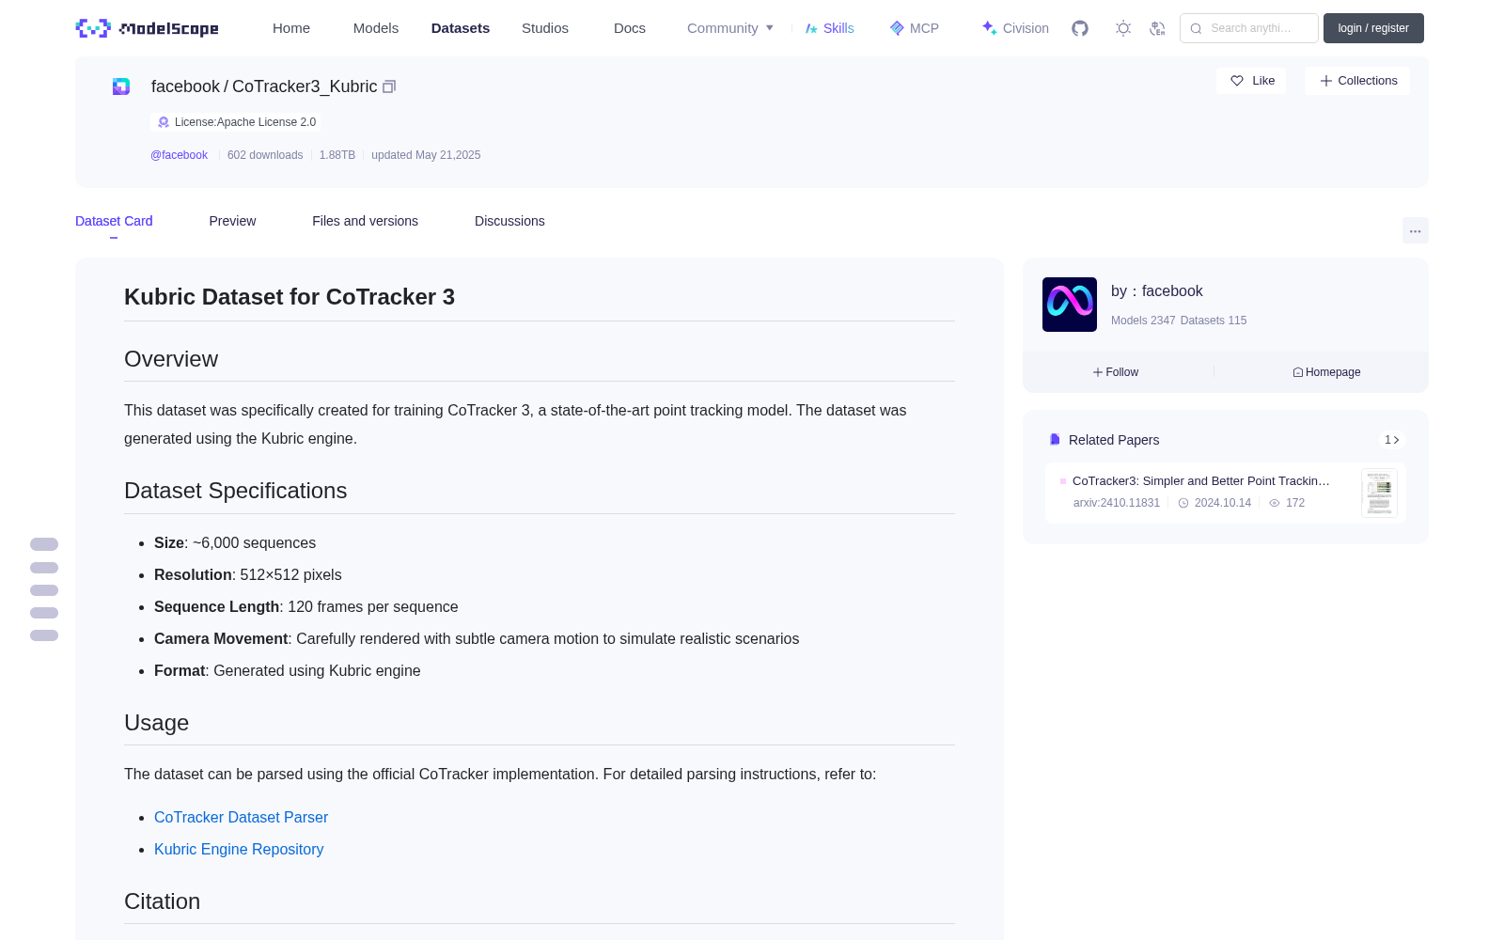This screenshot has height=940, width=1504.
Task: Copy dataset name with the copy icon
Action: point(389,86)
